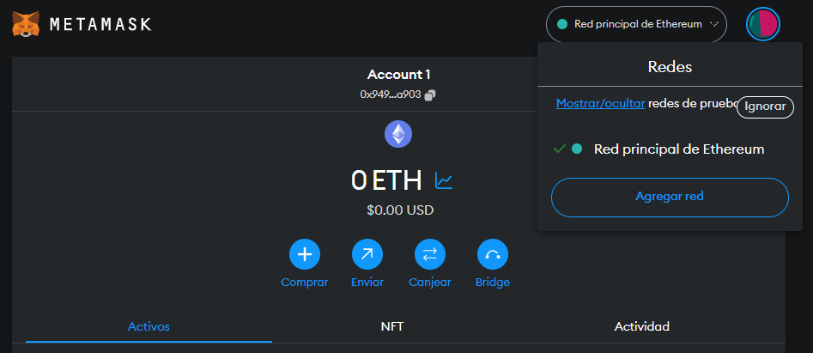
Task: Select Red principal de Ethereum in the Redes list
Action: point(678,149)
